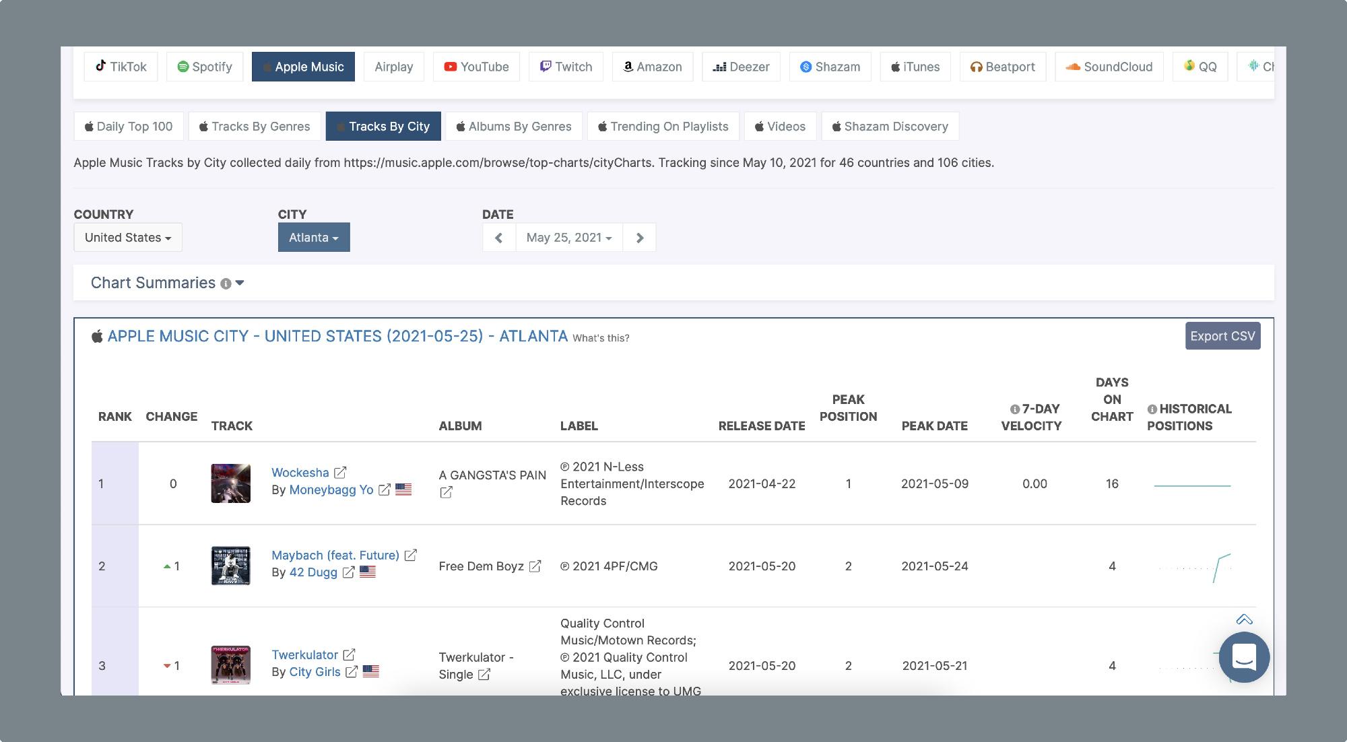The height and width of the screenshot is (742, 1347).
Task: Open the Amazon platform tab
Action: 653,67
